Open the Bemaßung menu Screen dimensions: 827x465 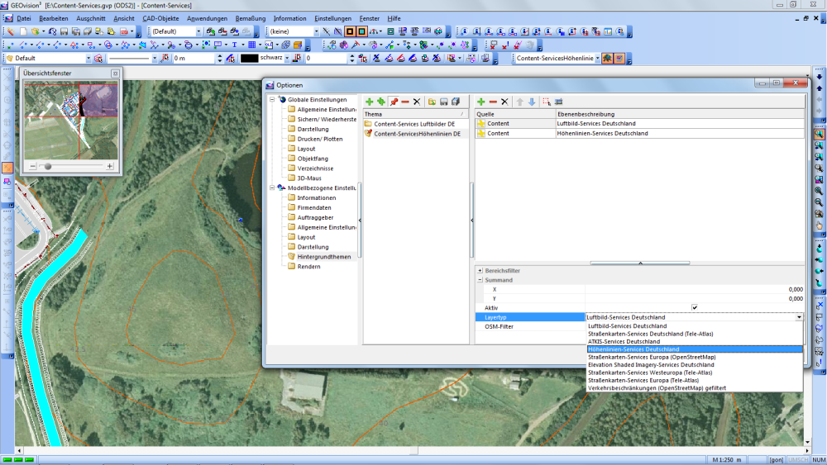tap(250, 18)
